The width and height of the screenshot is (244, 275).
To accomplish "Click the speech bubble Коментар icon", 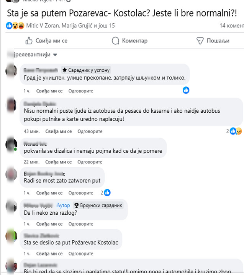I will [x=115, y=41].
